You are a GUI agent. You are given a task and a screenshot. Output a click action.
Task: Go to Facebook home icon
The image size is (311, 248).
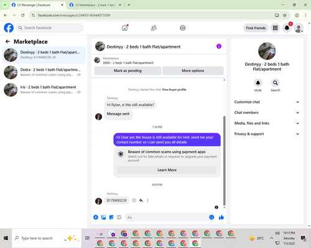(124, 28)
